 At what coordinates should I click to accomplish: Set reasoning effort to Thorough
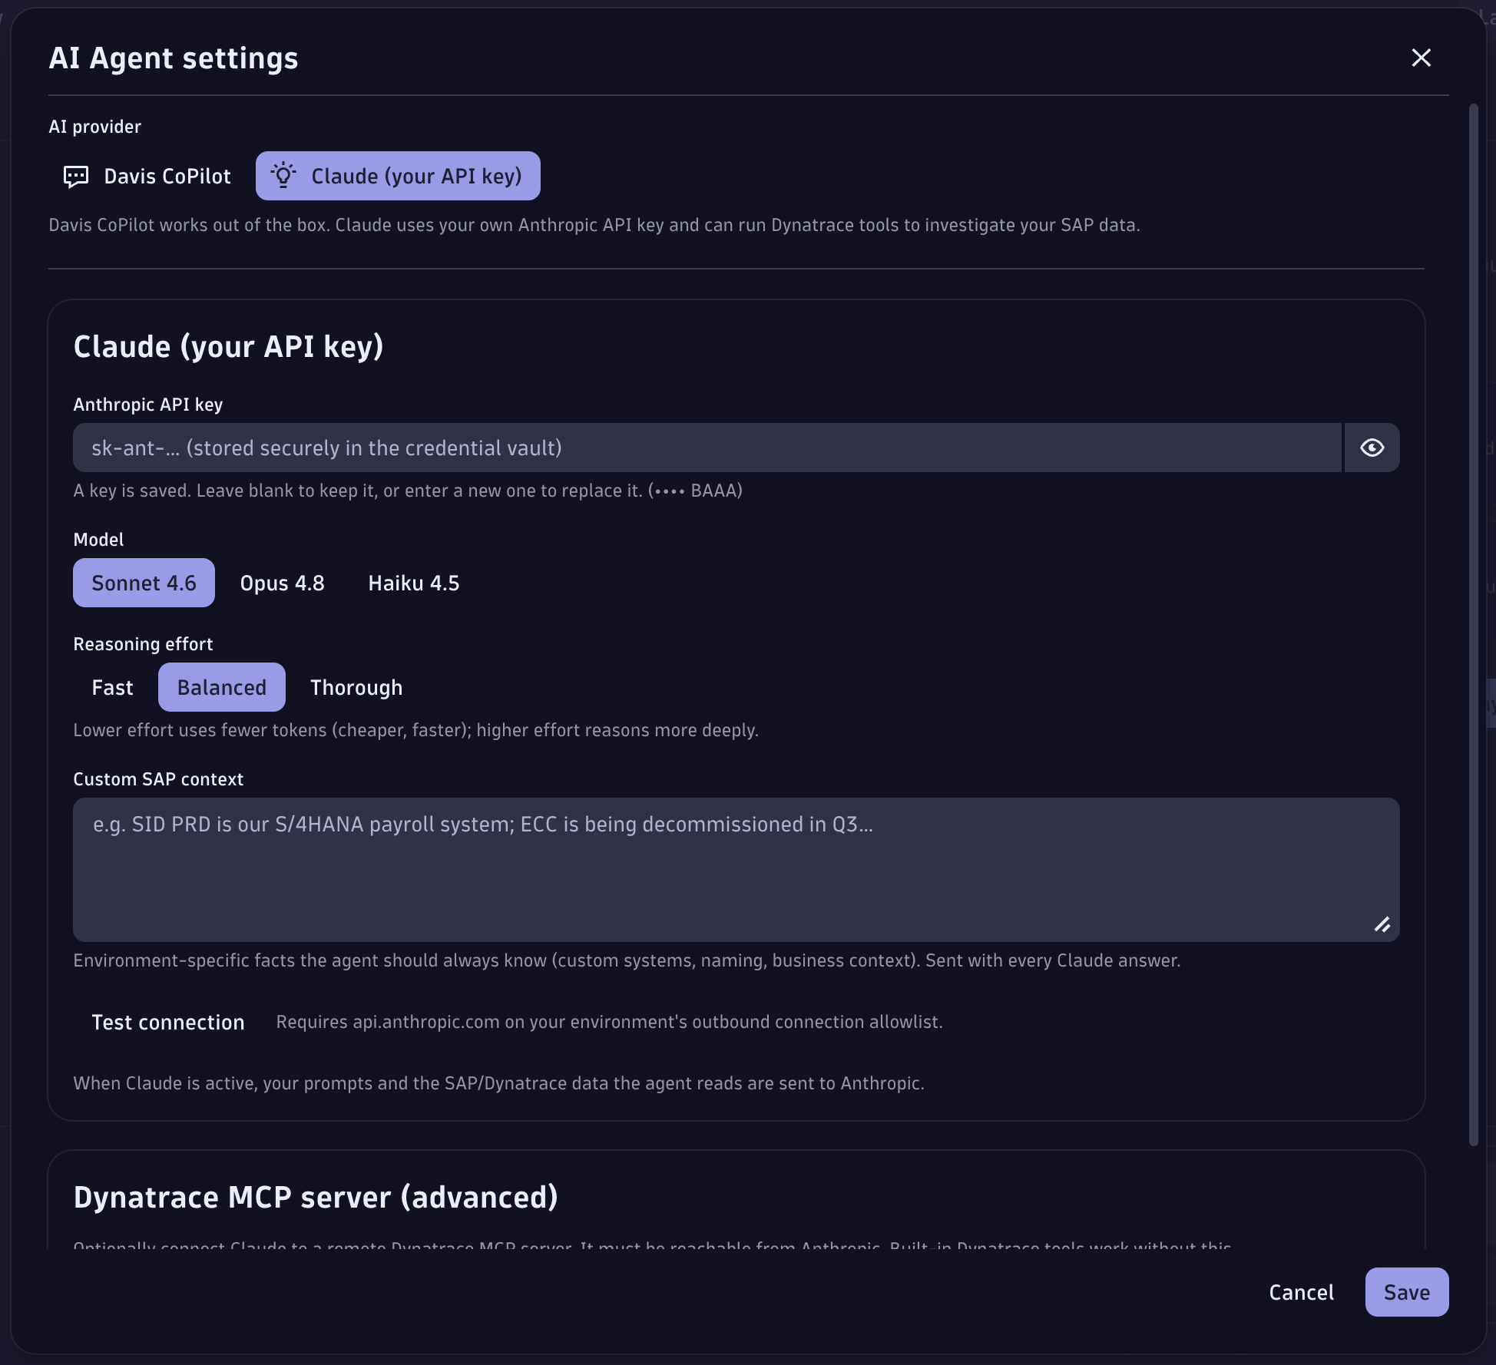pos(356,687)
